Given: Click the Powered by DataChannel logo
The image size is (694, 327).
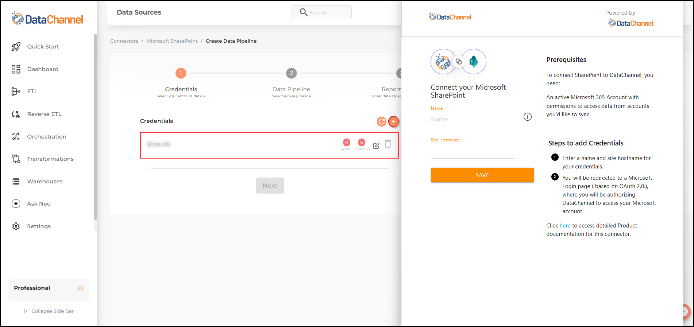Looking at the screenshot, I should pos(631,23).
